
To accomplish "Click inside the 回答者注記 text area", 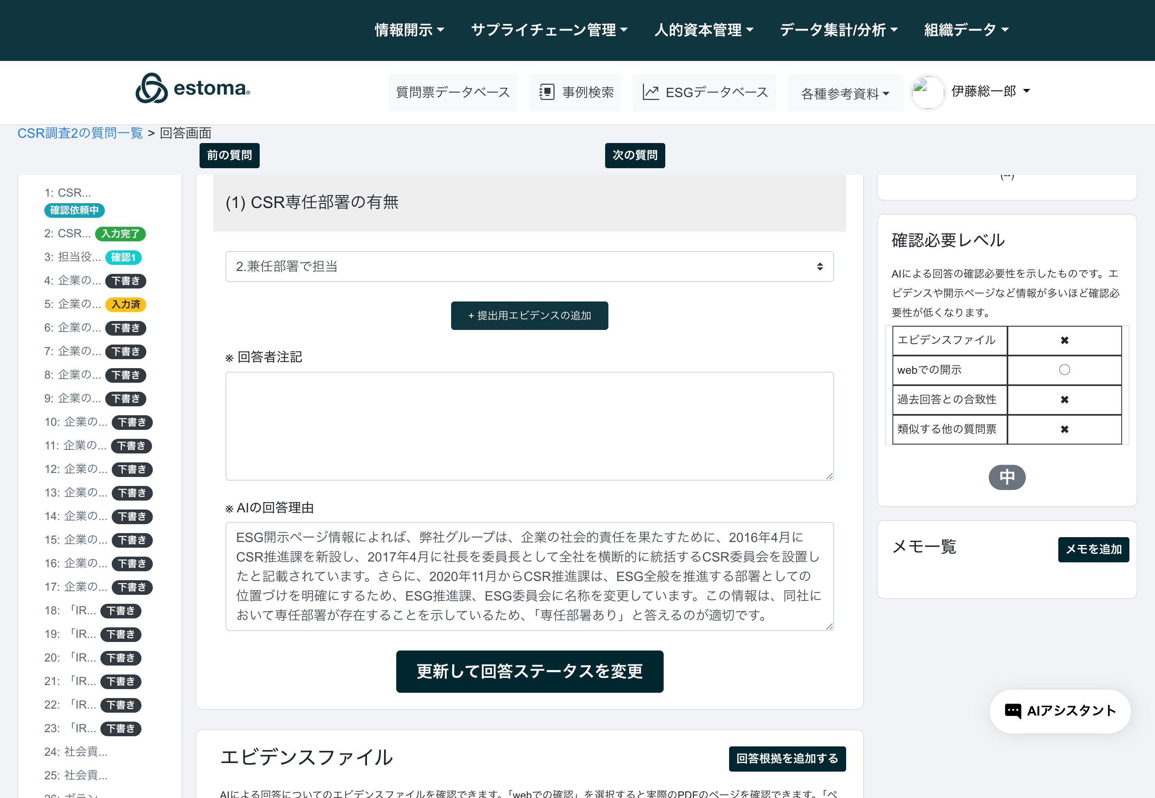I will pos(529,426).
